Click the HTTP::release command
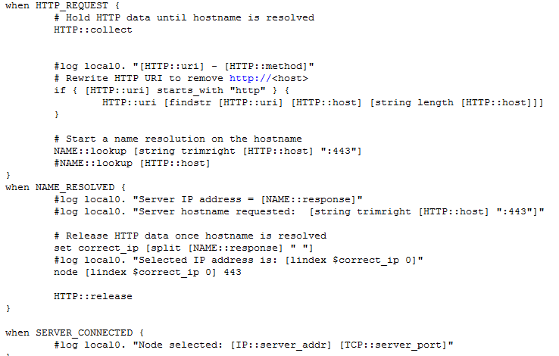The height and width of the screenshot is (356, 559). click(x=92, y=296)
